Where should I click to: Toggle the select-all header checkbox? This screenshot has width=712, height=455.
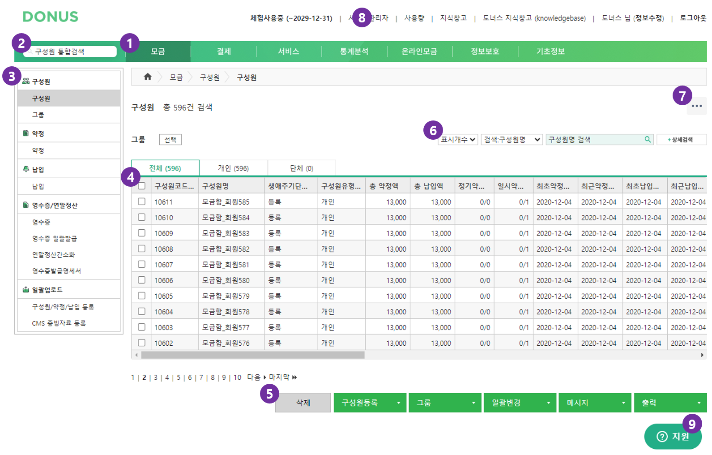coord(142,186)
